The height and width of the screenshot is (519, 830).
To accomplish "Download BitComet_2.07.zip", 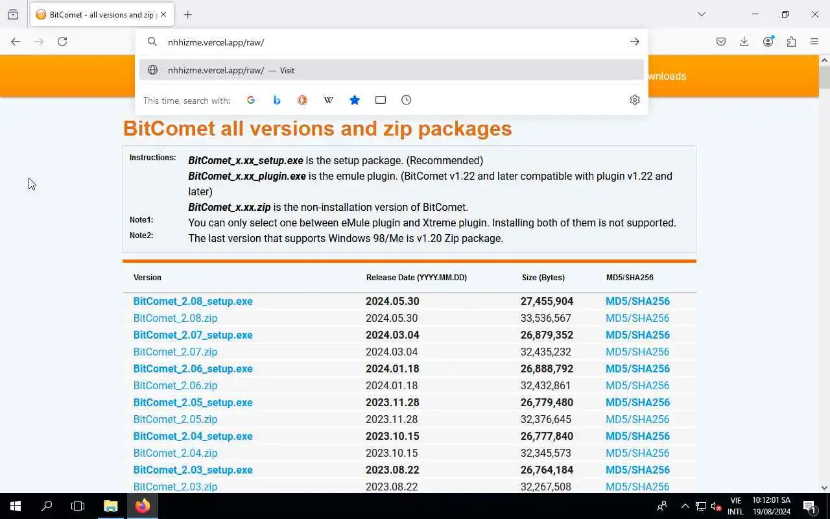I will (175, 352).
